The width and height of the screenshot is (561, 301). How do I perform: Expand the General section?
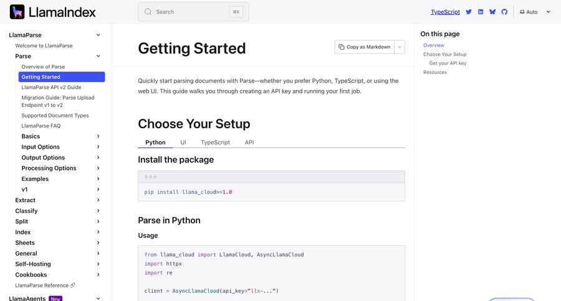click(98, 254)
